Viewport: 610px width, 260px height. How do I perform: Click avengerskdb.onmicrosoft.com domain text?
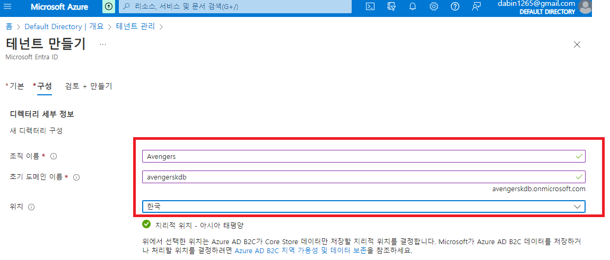tap(538, 189)
